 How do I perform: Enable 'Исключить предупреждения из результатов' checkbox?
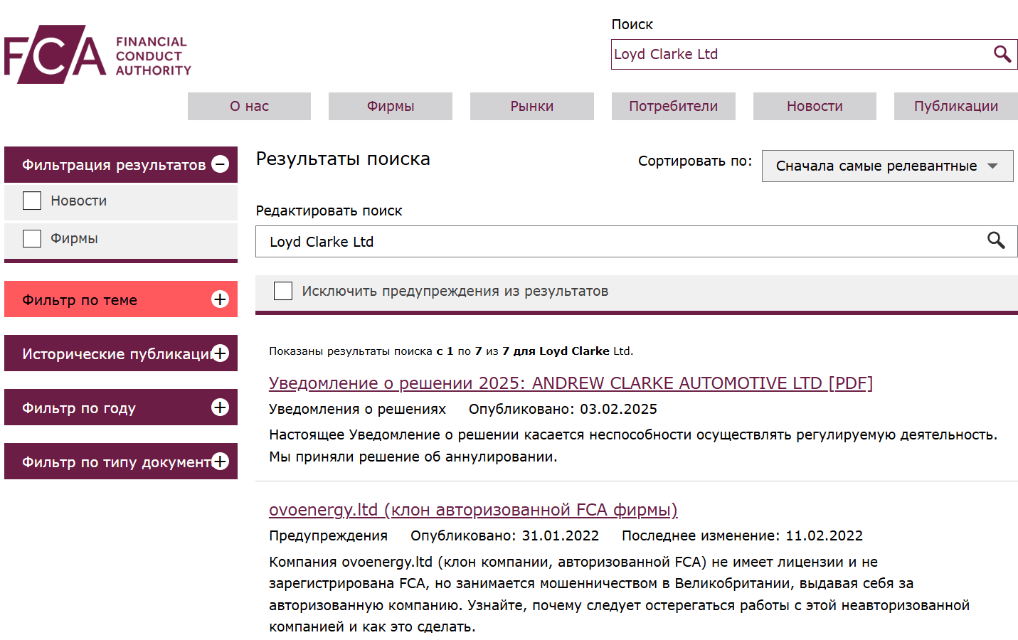coord(283,291)
